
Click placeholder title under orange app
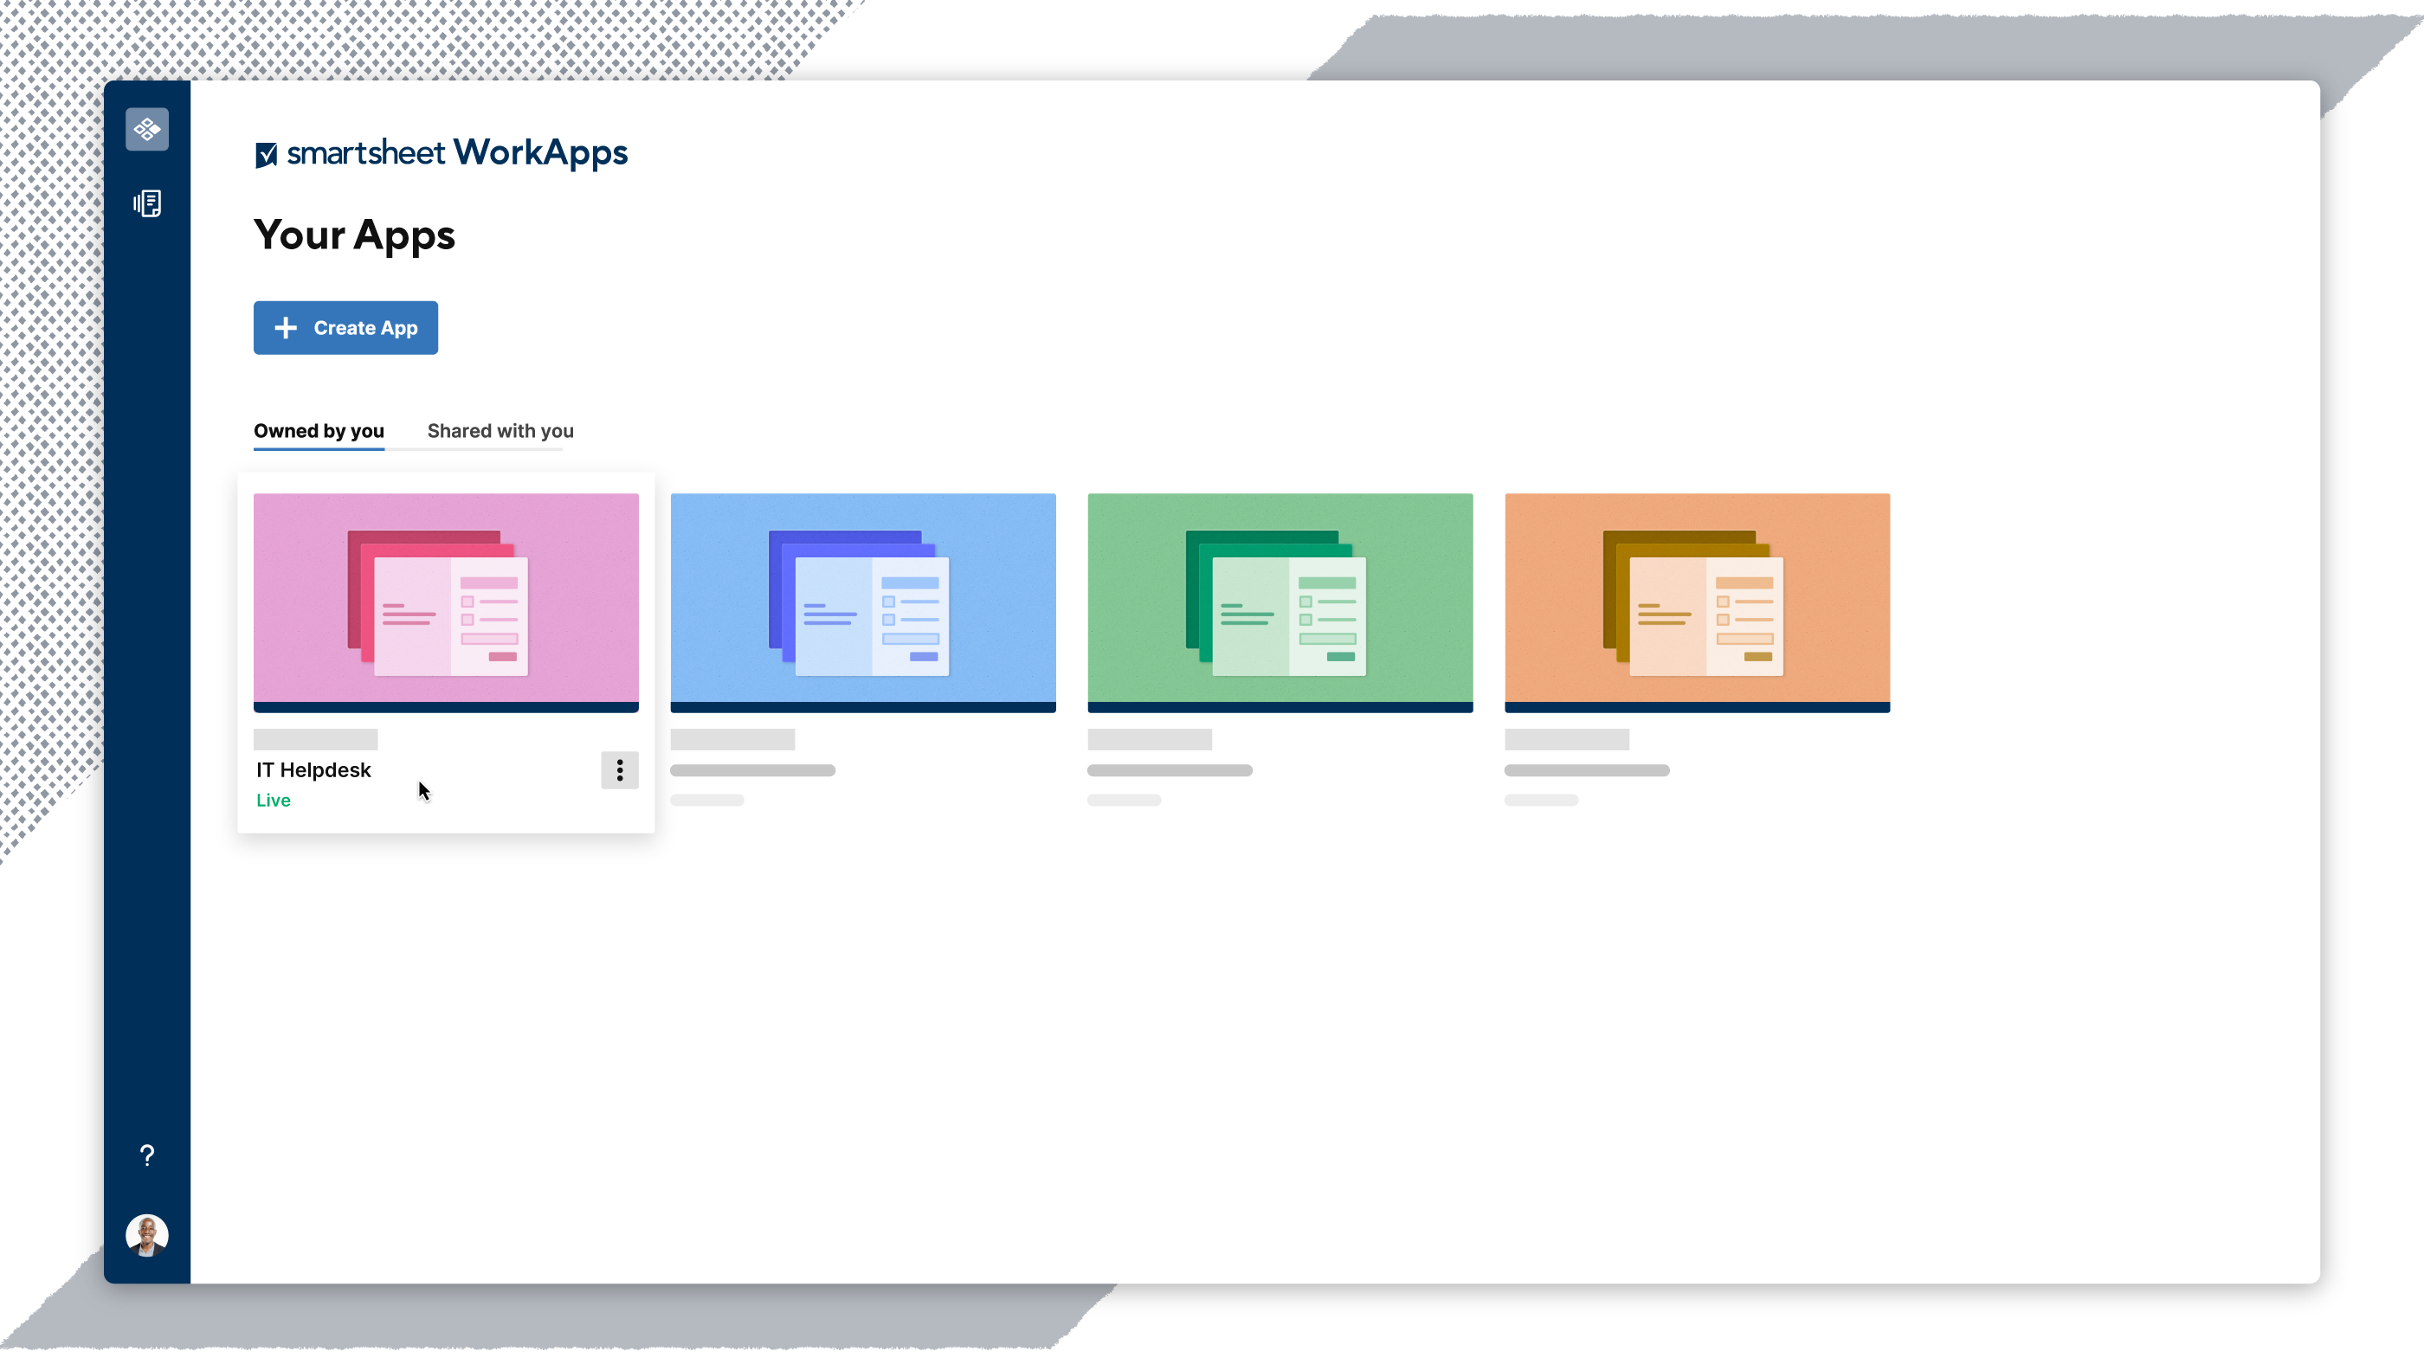[1586, 770]
